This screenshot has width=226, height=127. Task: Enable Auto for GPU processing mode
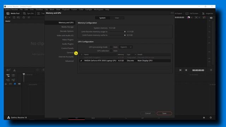pyautogui.click(x=111, y=47)
